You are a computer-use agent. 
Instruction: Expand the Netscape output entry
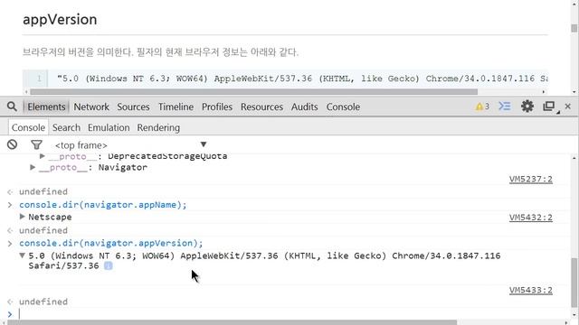[22, 217]
